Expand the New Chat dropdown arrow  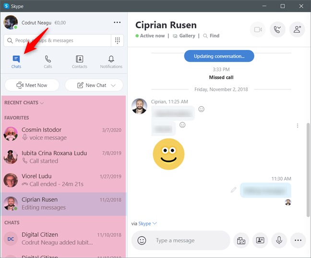113,86
